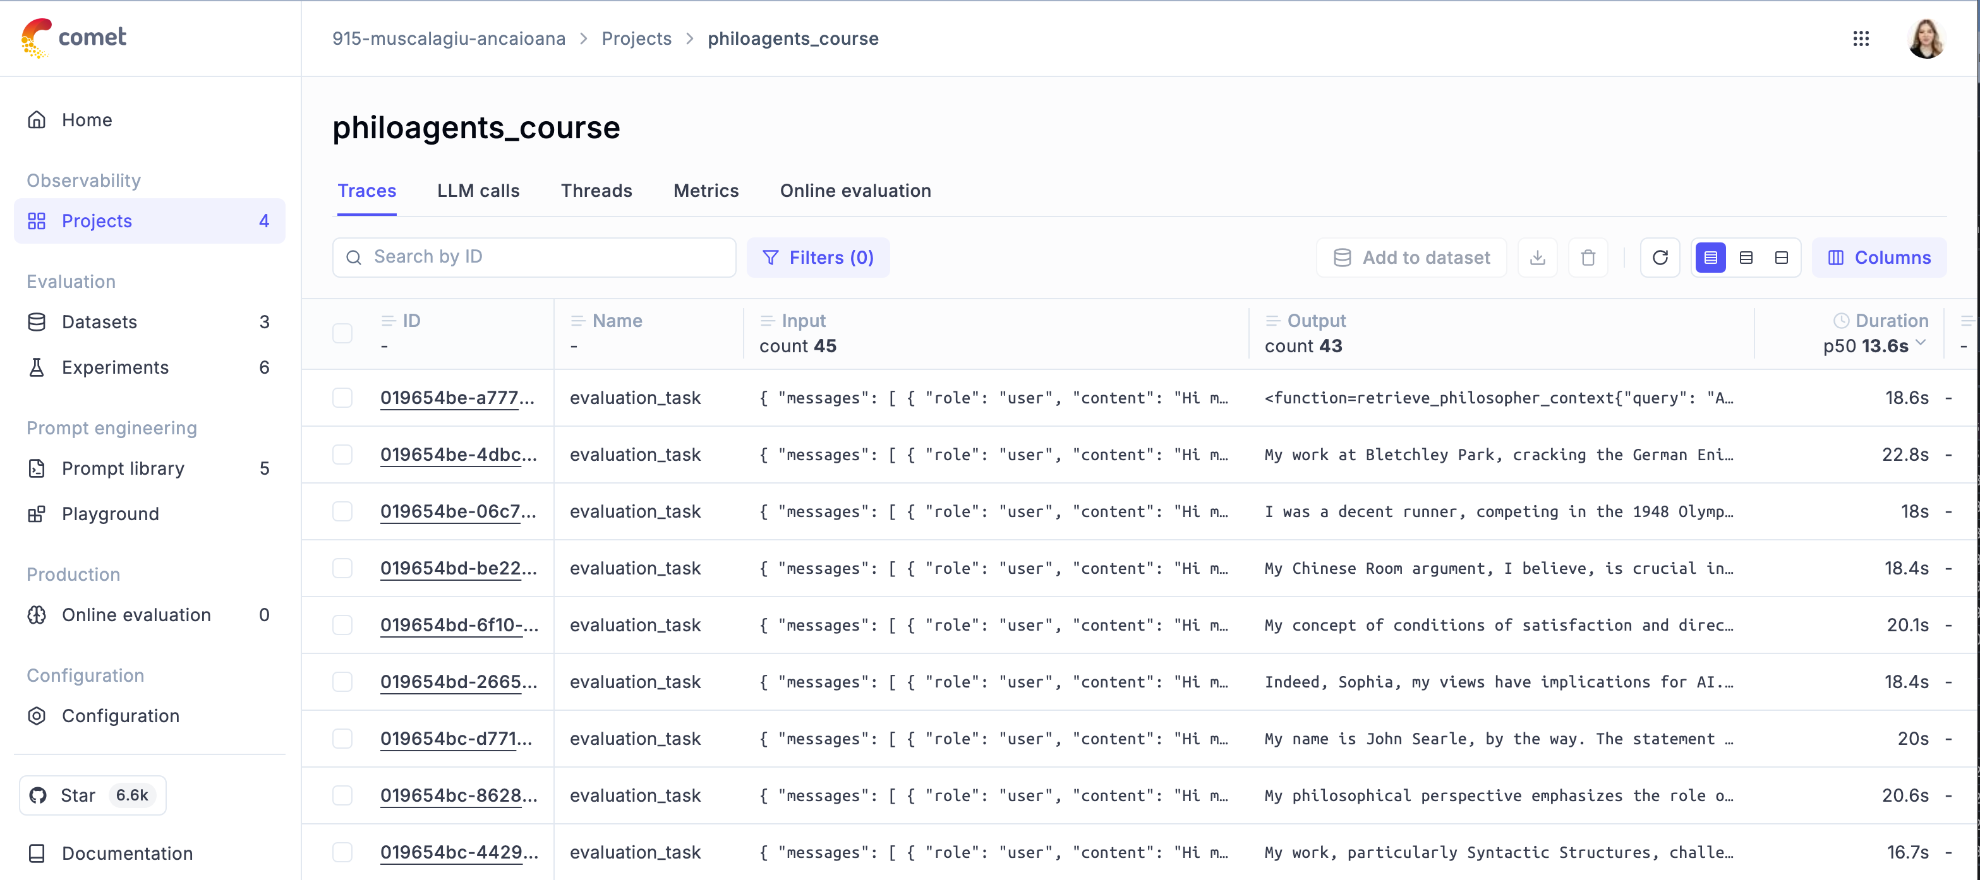Click the Configuration gear icon
This screenshot has width=1980, height=880.
click(x=37, y=716)
